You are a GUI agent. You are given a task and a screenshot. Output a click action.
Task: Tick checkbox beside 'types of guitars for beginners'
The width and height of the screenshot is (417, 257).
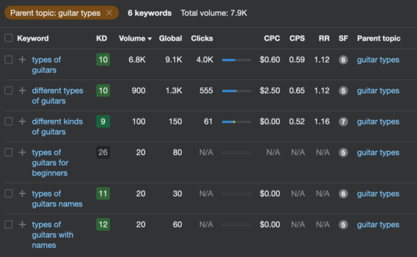[8, 152]
